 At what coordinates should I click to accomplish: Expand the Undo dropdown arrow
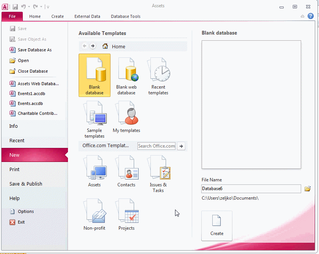point(29,7)
